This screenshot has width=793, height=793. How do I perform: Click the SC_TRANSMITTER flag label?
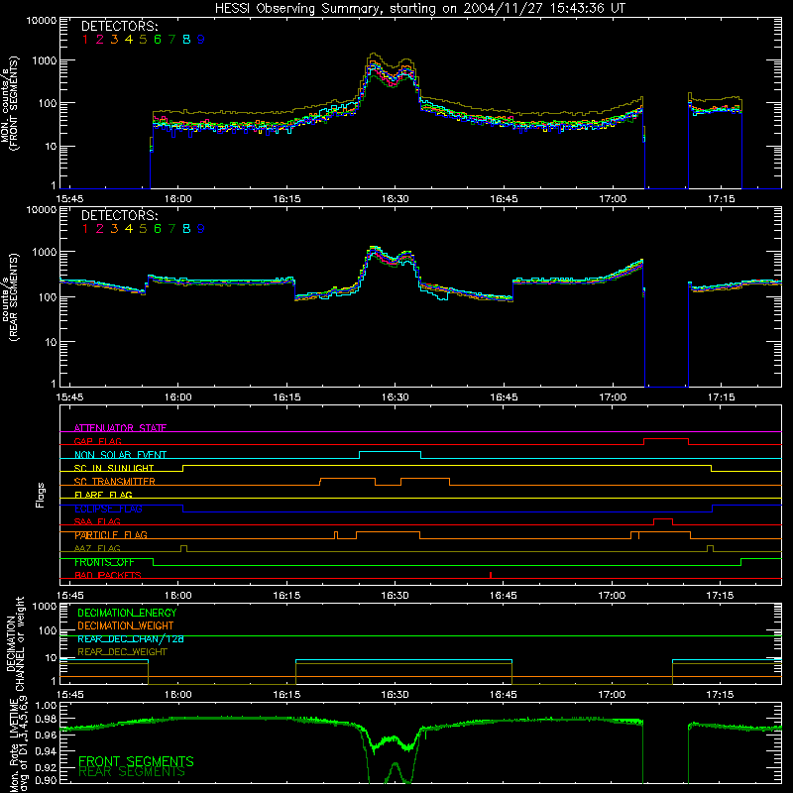(x=115, y=482)
